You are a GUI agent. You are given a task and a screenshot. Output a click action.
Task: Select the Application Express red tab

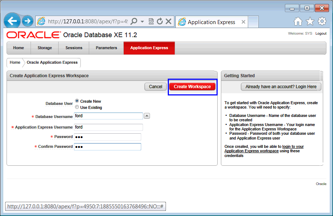[149, 48]
